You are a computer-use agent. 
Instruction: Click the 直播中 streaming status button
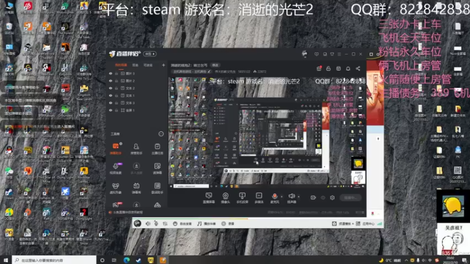350,198
